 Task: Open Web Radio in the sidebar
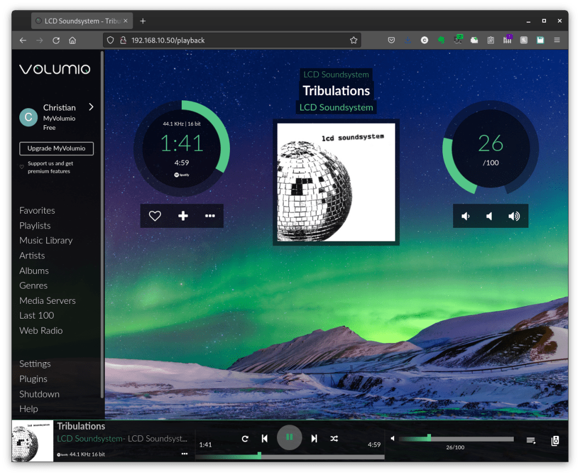(x=41, y=330)
